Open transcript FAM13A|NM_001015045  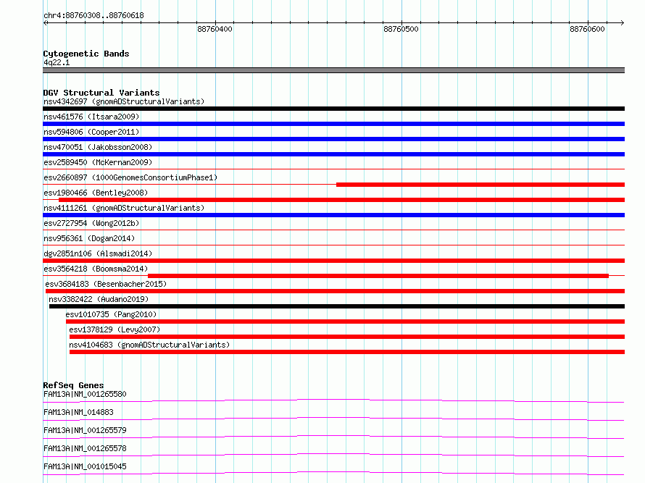point(85,466)
